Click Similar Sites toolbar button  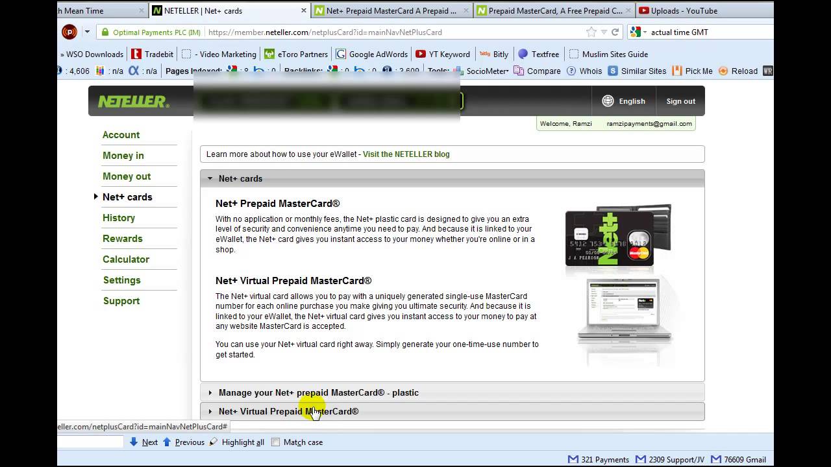(x=638, y=71)
